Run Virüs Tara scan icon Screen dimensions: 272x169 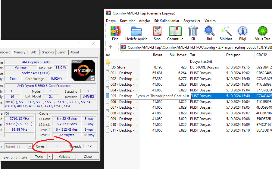click(262, 31)
